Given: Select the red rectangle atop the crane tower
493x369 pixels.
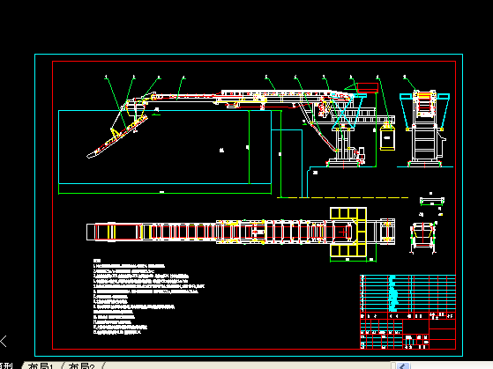Looking at the screenshot, I should (368, 87).
